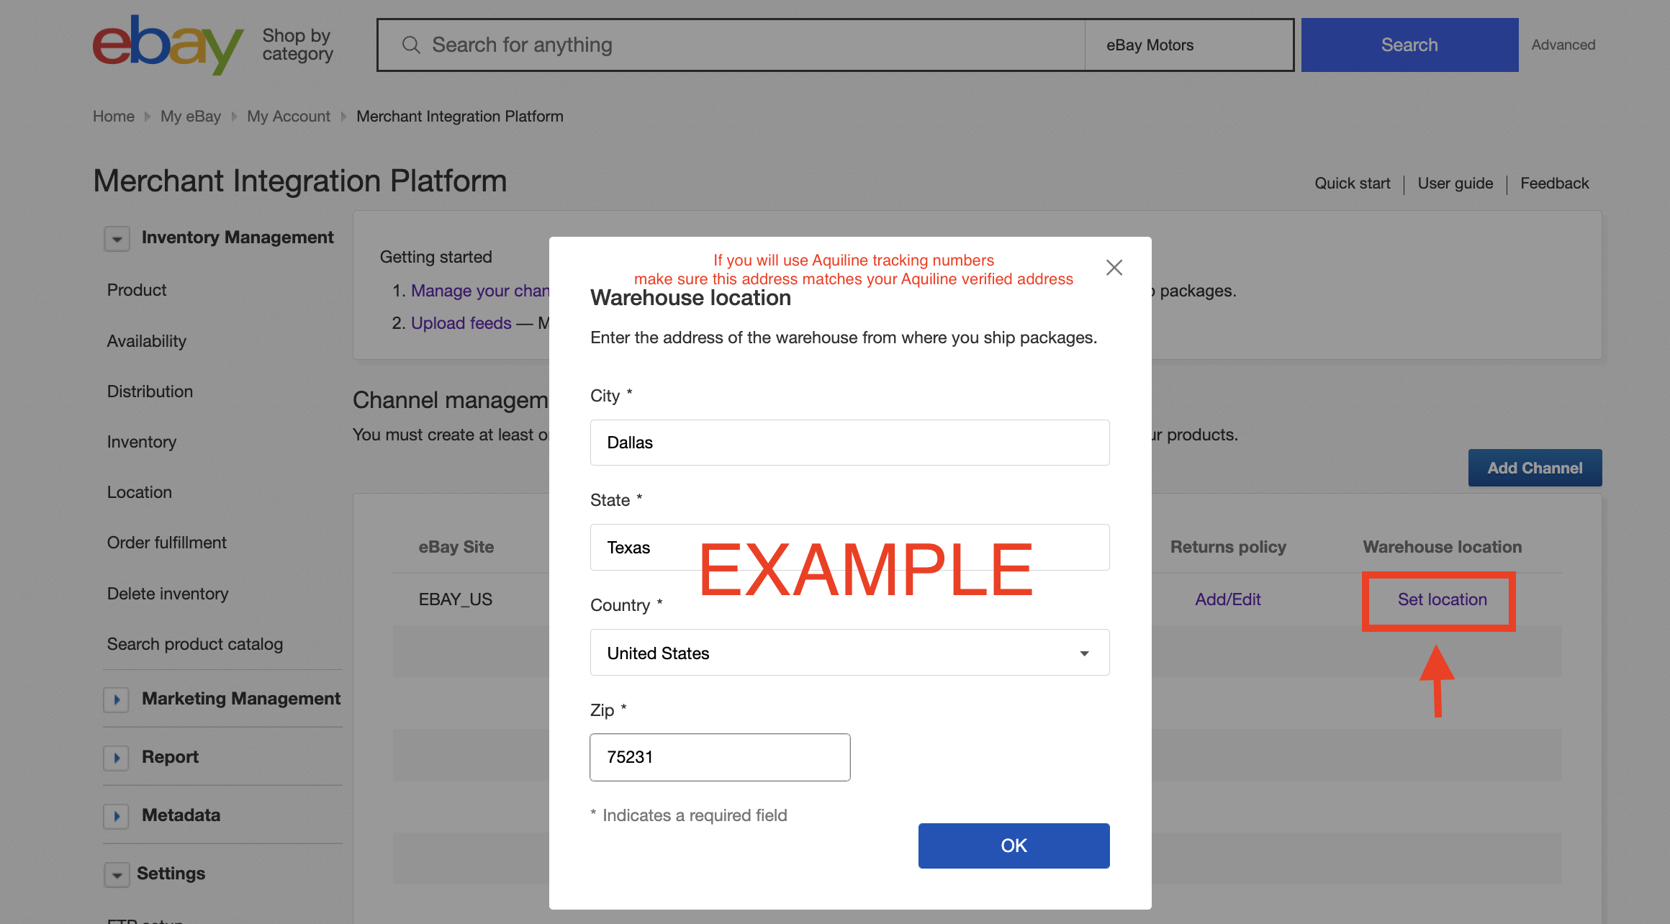Screen dimensions: 1670x924
Task: Click the Set location link
Action: pos(1442,599)
